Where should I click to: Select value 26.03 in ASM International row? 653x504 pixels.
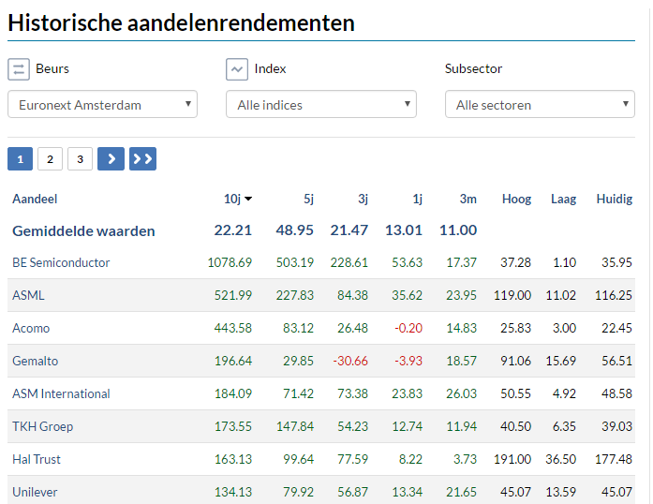(x=462, y=393)
